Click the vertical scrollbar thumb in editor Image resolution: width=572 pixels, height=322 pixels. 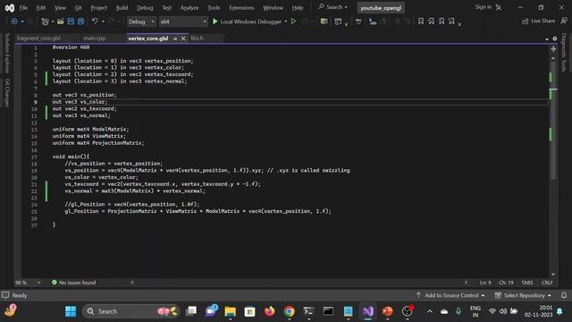pyautogui.click(x=553, y=121)
